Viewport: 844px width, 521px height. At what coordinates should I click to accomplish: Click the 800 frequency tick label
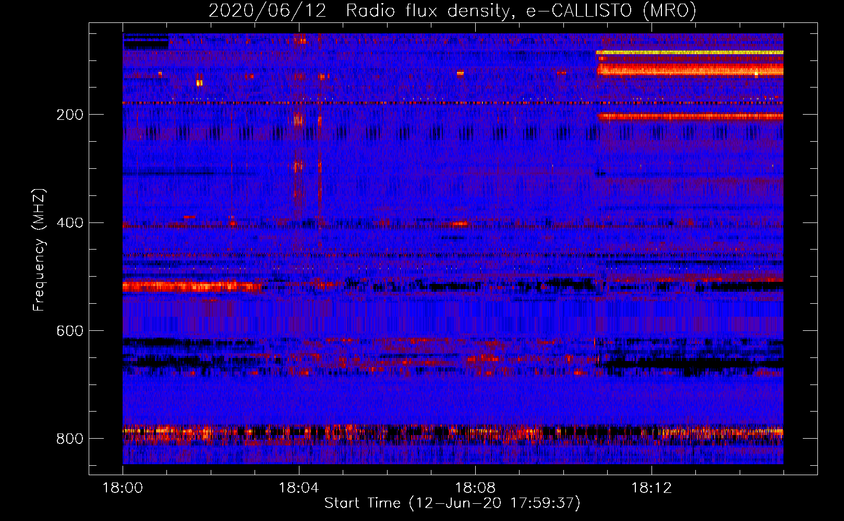coord(70,439)
